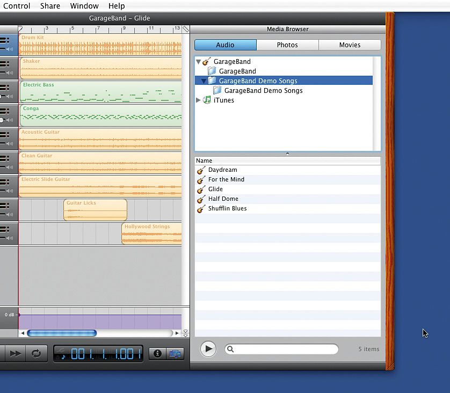Open the Share menu
The height and width of the screenshot is (393, 450).
[50, 6]
